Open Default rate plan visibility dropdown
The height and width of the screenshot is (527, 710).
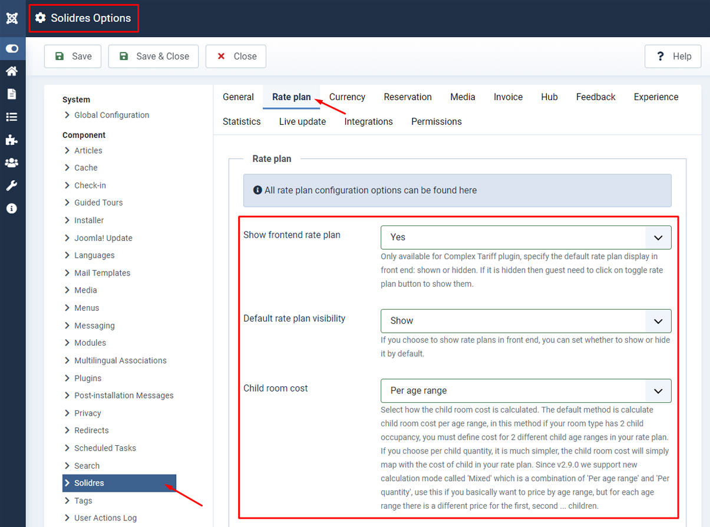pyautogui.click(x=526, y=321)
